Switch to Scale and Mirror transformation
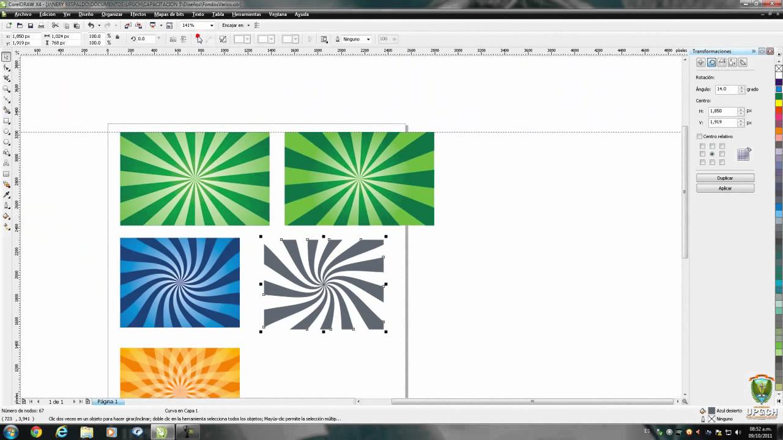The image size is (783, 440). point(722,62)
